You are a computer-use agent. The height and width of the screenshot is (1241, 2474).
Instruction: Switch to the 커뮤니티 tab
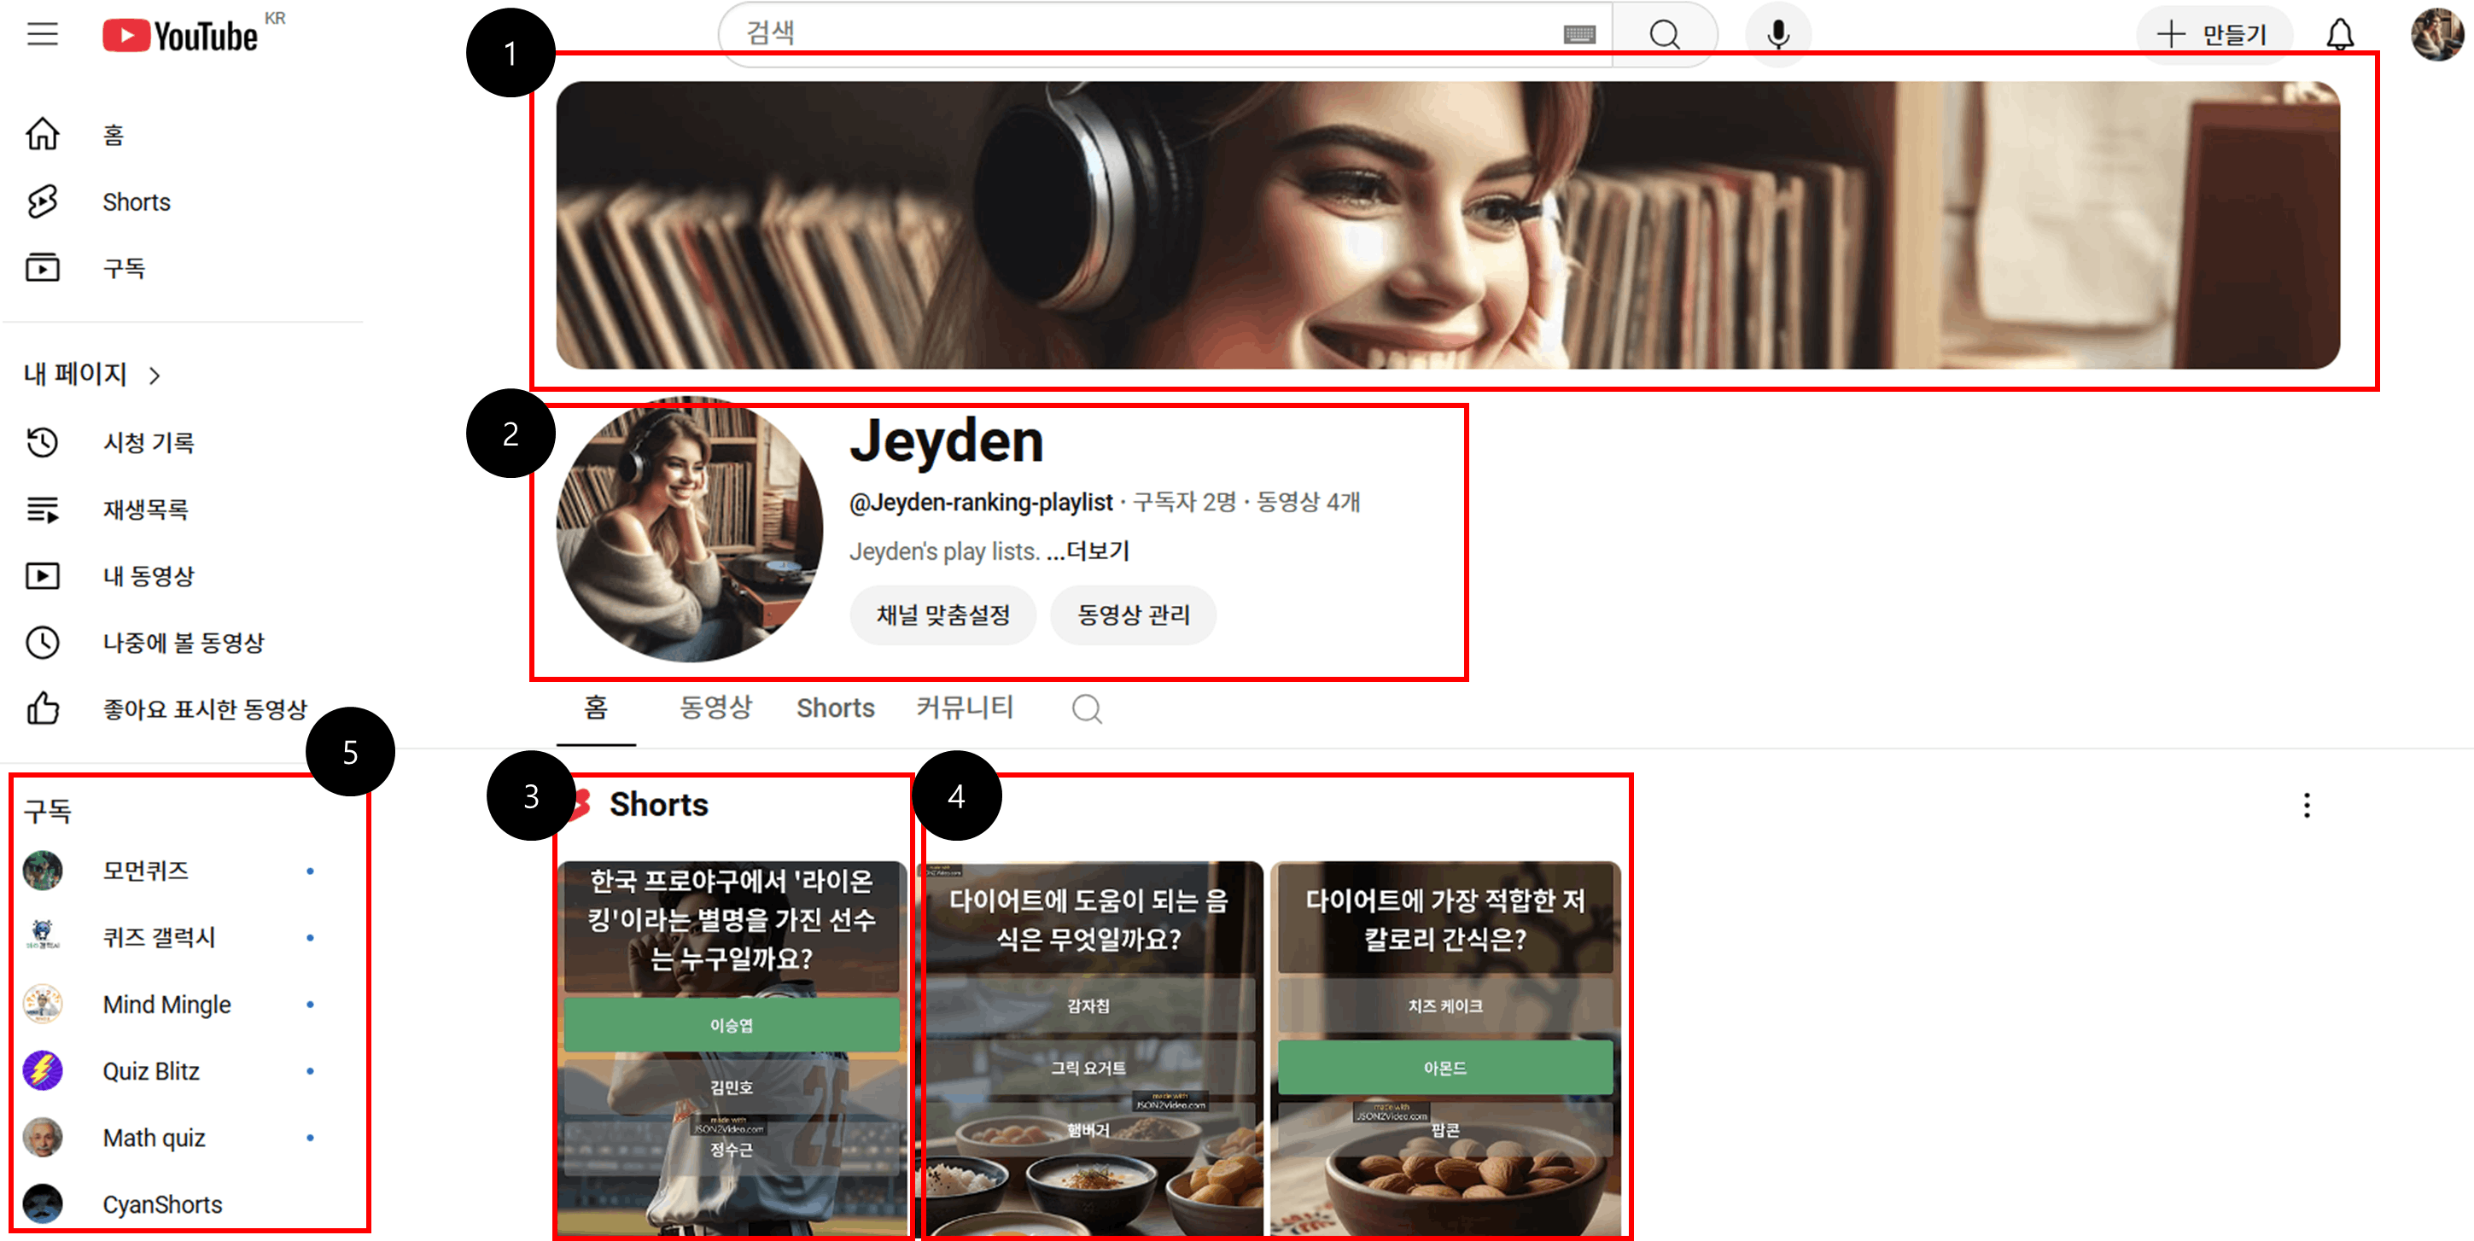click(x=965, y=708)
